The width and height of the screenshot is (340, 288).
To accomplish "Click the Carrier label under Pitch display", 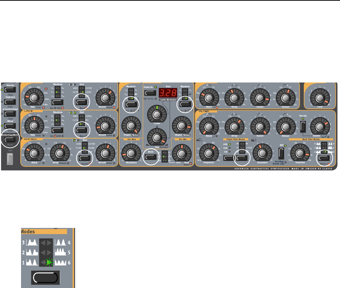I will [x=163, y=100].
